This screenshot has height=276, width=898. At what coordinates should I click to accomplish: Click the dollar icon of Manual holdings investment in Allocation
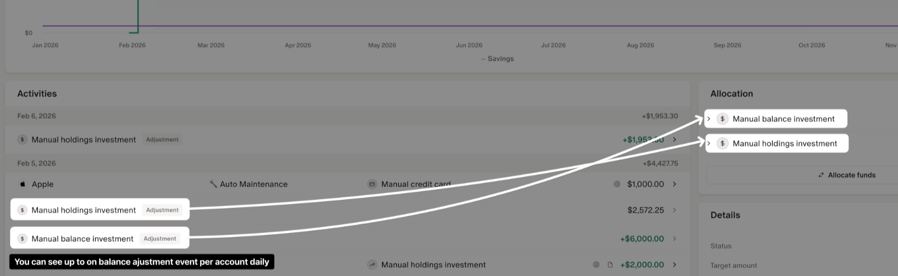(722, 143)
